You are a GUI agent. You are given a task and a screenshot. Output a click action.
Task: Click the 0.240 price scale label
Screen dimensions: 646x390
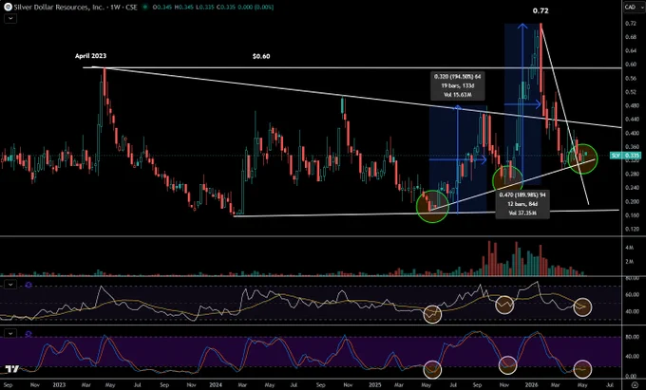coord(632,188)
